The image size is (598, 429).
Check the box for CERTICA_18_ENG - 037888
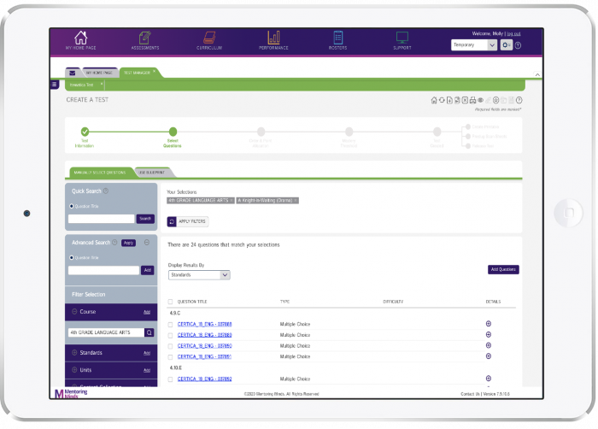[171, 325]
